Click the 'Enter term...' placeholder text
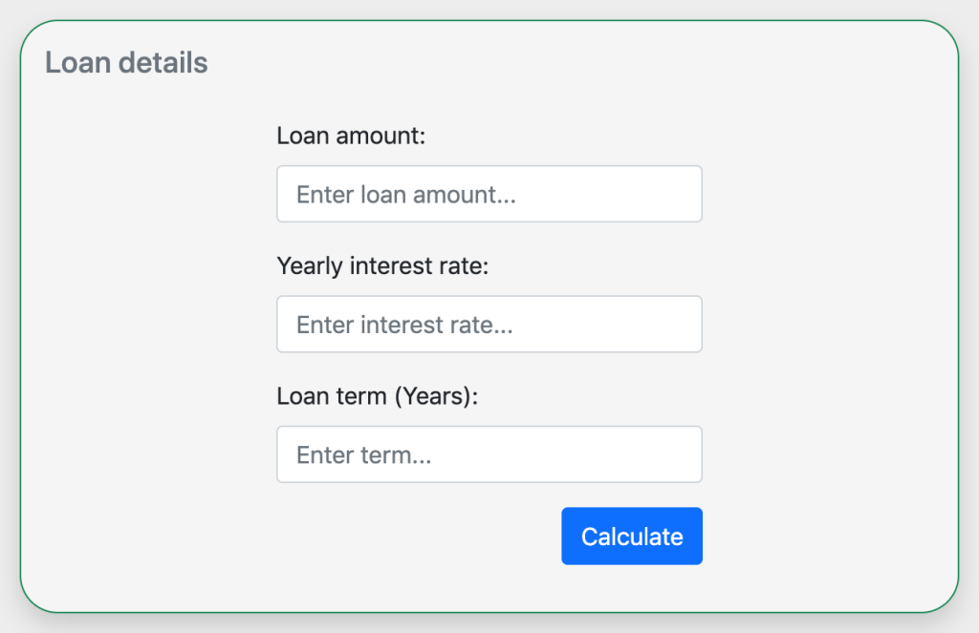Image resolution: width=979 pixels, height=633 pixels. click(363, 454)
